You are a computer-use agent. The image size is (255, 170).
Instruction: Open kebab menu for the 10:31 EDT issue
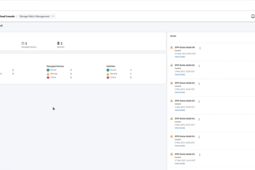(199, 119)
